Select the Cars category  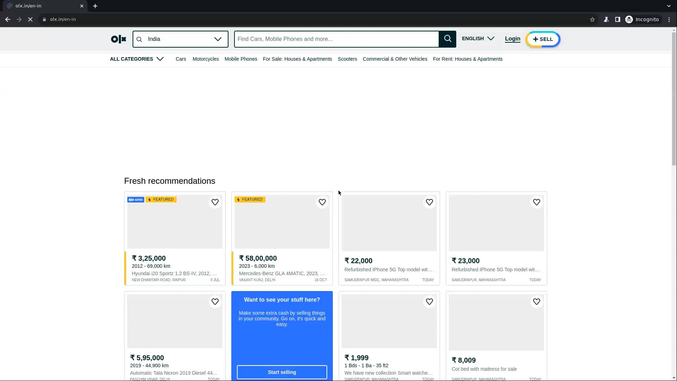[x=181, y=59]
